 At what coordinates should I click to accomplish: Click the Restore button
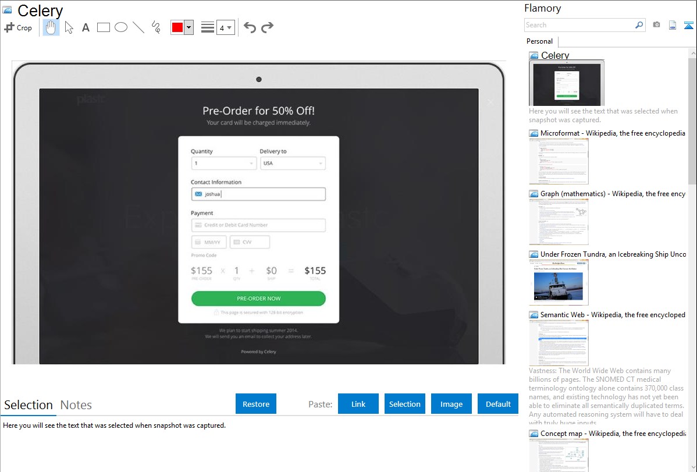(x=256, y=404)
